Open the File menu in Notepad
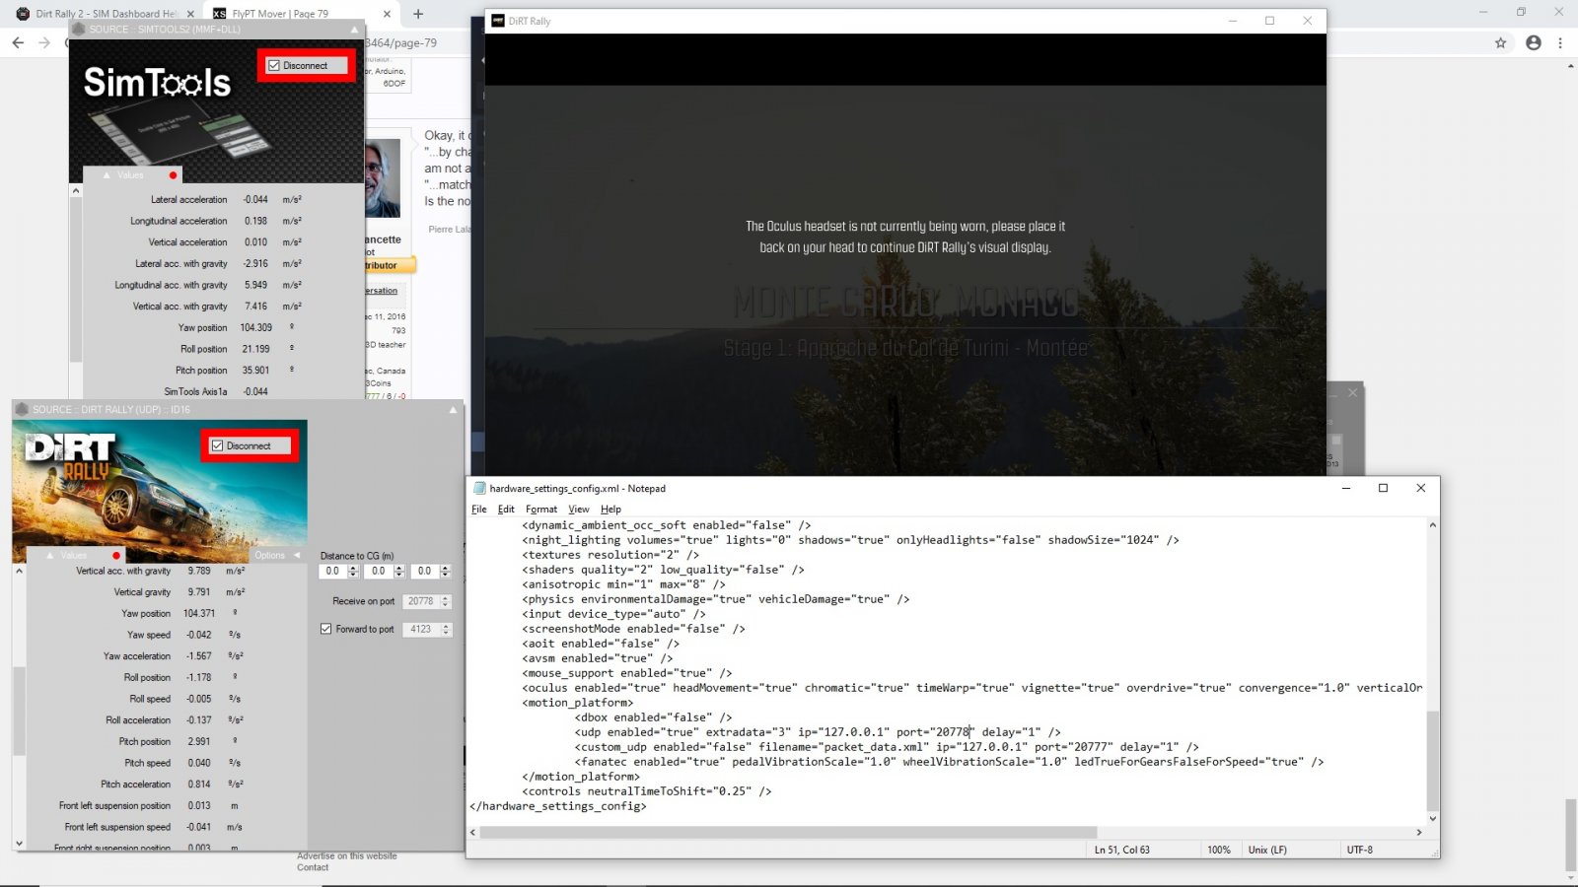 pos(478,510)
